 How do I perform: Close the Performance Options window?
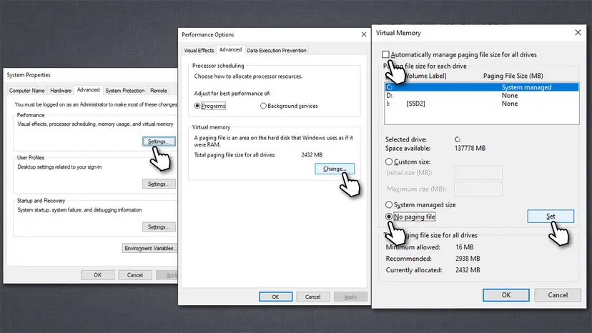pos(364,34)
